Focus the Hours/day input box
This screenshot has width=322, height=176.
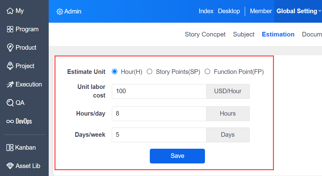159,114
